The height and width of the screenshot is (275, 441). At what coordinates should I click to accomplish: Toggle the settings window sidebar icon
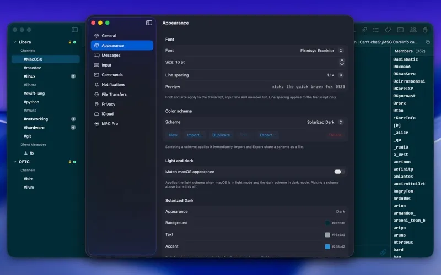[149, 23]
